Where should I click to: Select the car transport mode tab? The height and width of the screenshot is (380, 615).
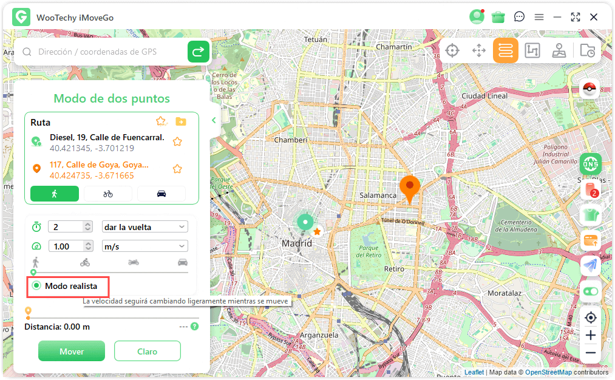(x=161, y=194)
